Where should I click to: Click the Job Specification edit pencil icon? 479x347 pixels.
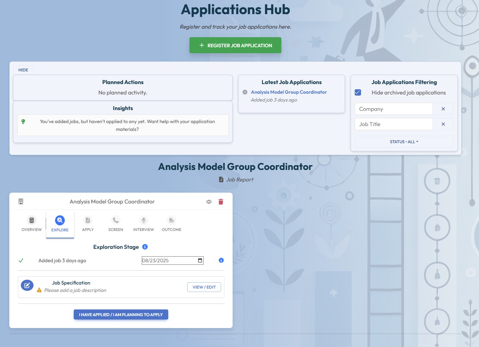click(x=27, y=286)
